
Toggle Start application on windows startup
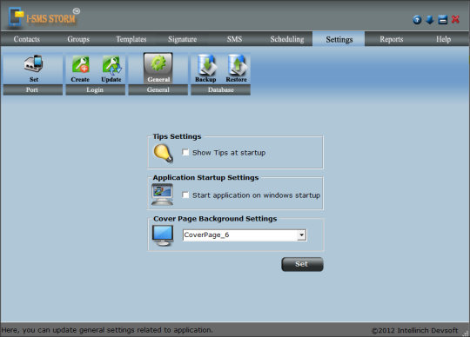click(x=185, y=195)
